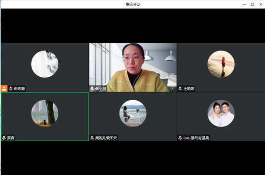This screenshot has width=265, height=175.
Task: Click the 黄真 name label in the highlighted tile
Action: point(11,138)
